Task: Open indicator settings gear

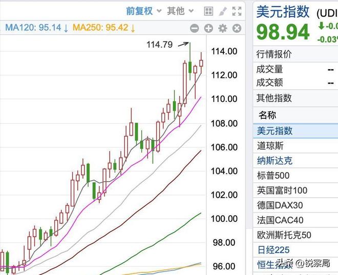Action: [x=222, y=29]
